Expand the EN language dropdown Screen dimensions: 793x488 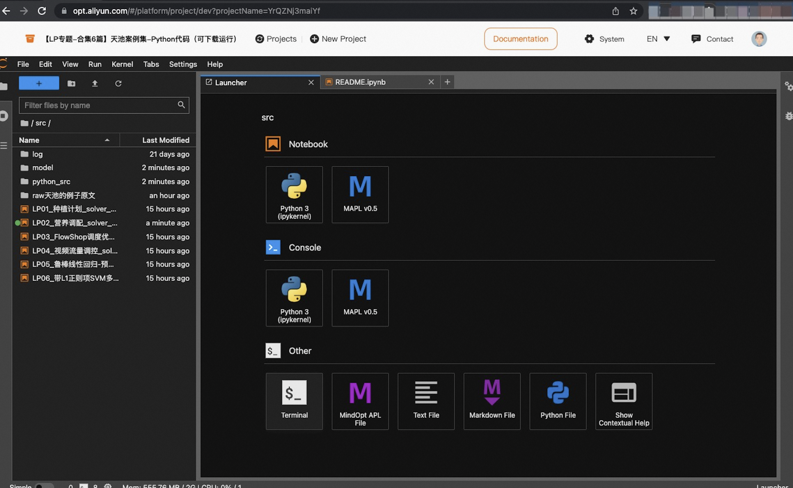point(658,39)
